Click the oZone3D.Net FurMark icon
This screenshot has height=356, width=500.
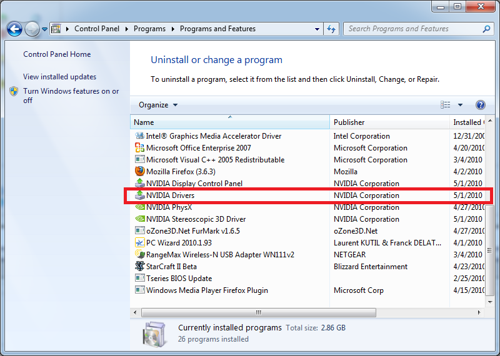pos(139,230)
